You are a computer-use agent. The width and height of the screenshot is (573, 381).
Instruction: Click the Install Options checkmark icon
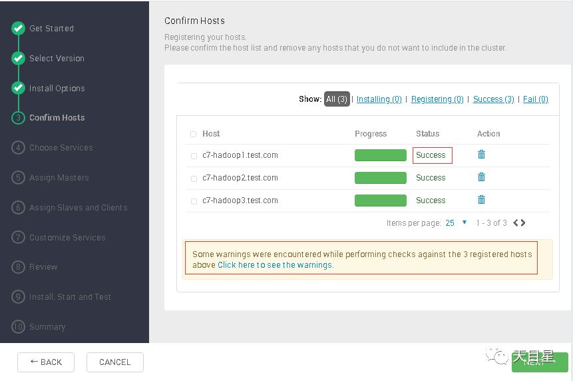[x=18, y=88]
